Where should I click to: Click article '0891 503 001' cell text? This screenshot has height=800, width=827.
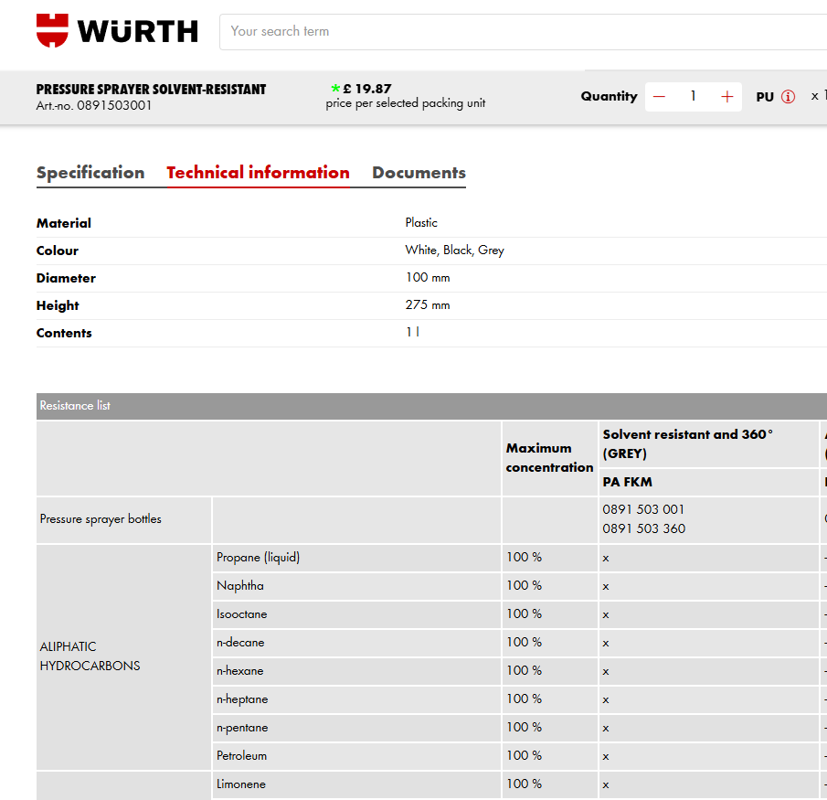coord(643,509)
